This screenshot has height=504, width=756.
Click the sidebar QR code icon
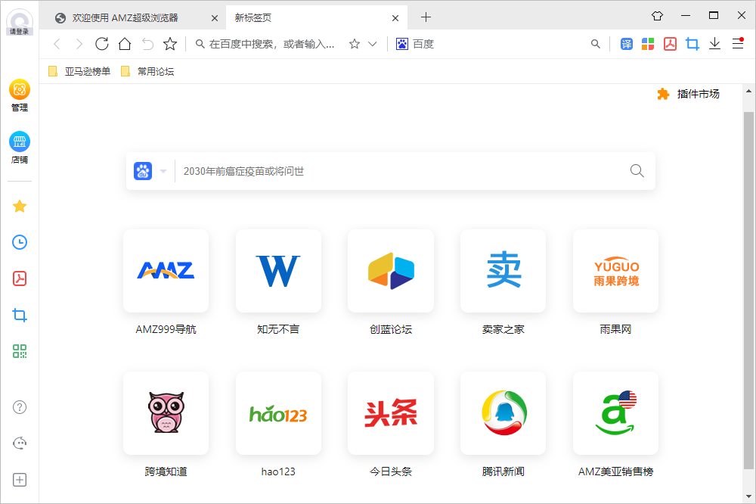[20, 351]
